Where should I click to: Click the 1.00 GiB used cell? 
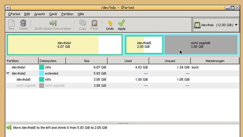pyautogui.click(x=141, y=80)
